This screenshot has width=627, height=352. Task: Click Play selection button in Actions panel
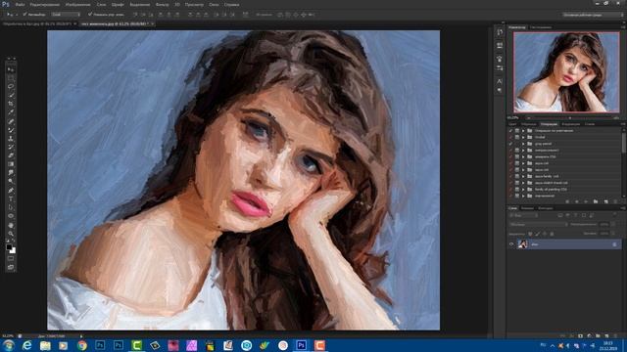pos(586,202)
